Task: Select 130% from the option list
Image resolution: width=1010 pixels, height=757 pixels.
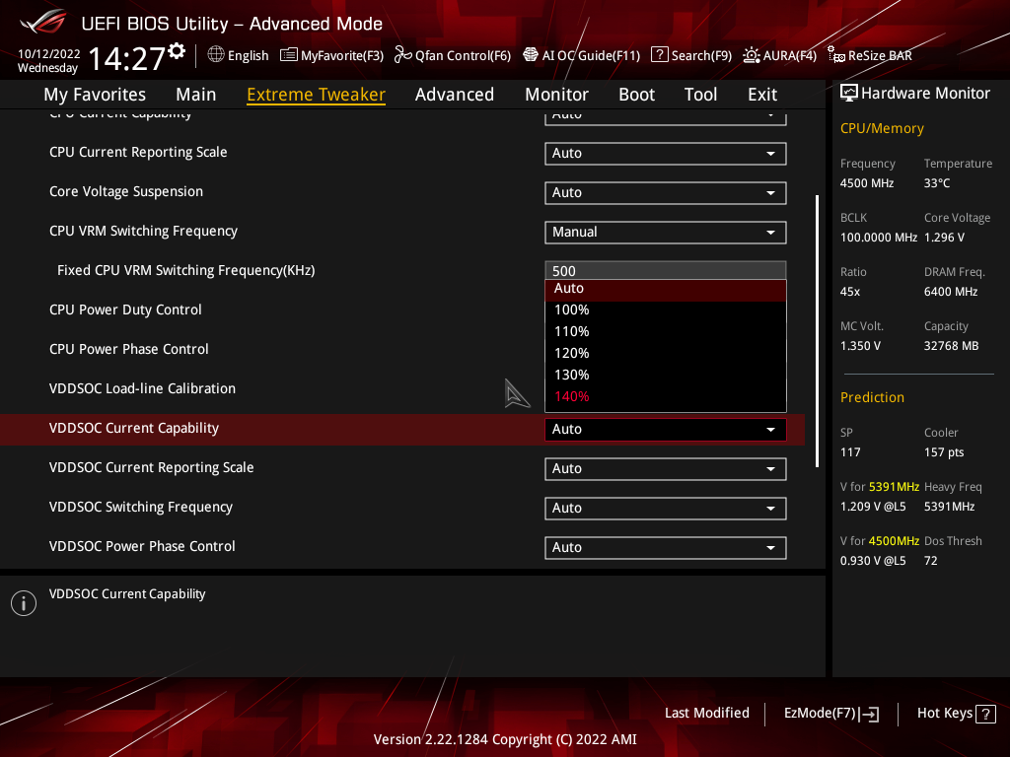Action: coord(666,376)
